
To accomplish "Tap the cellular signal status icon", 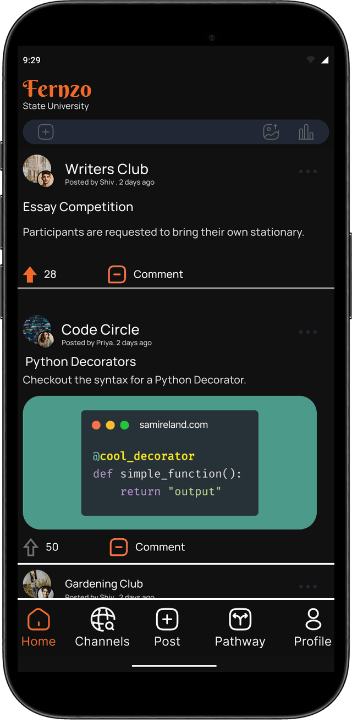I will [324, 60].
